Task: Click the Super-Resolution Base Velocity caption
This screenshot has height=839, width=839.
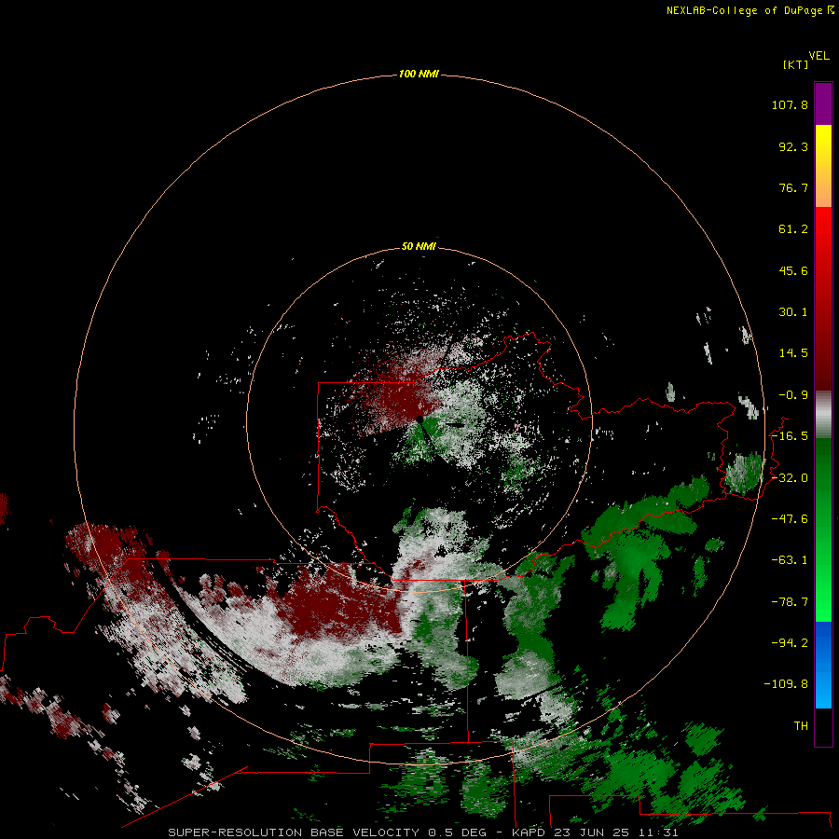Action: point(422,832)
